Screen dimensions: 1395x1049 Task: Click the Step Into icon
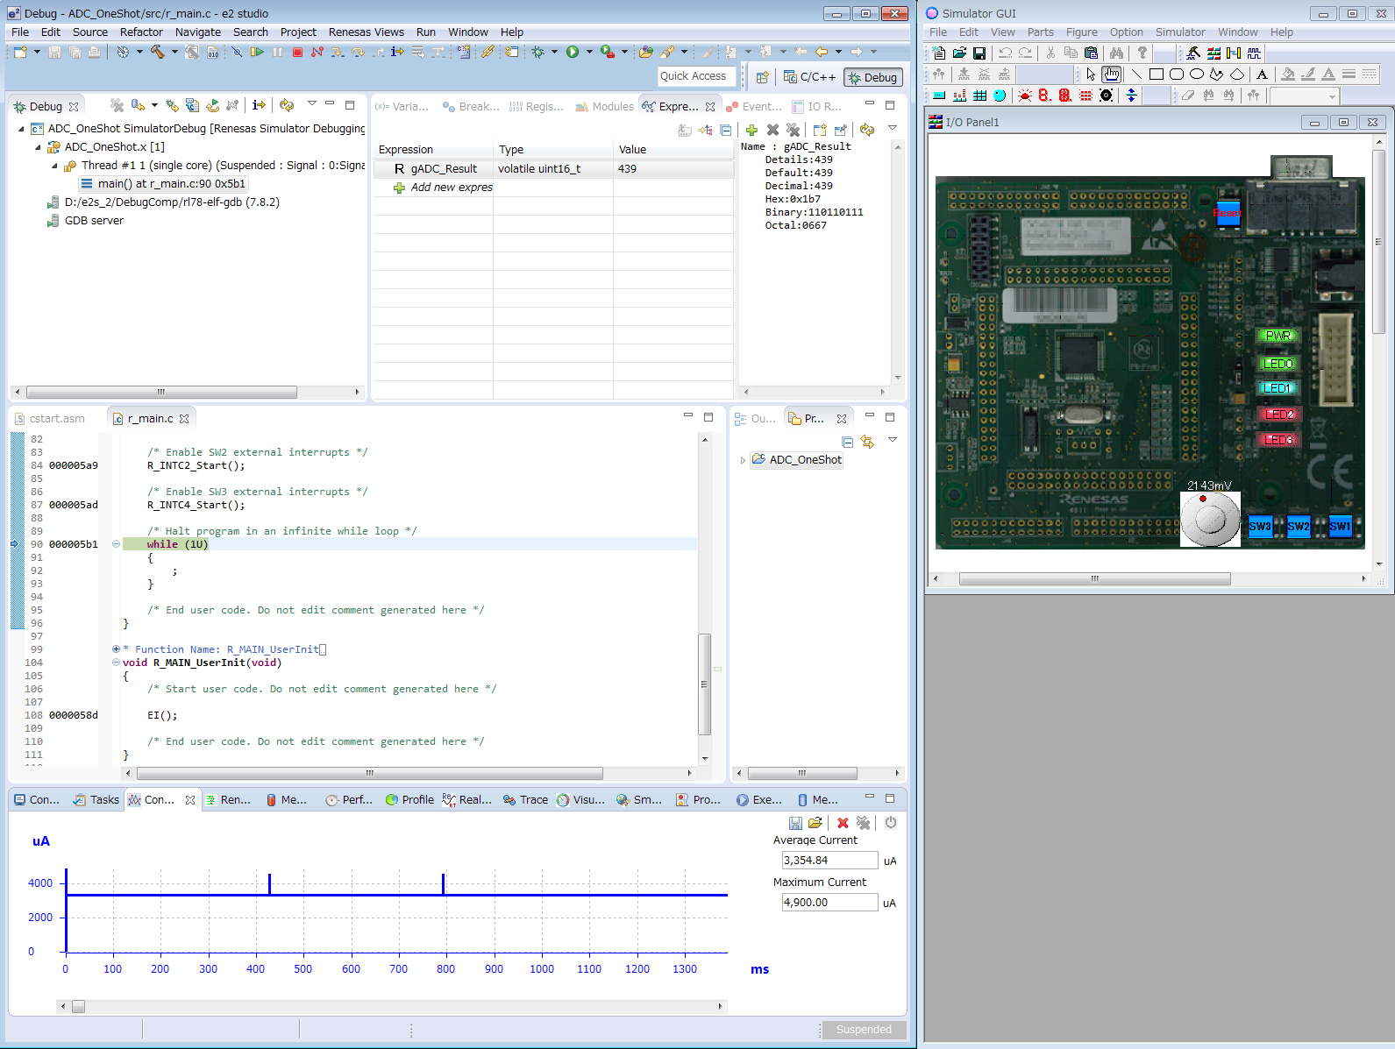(338, 53)
